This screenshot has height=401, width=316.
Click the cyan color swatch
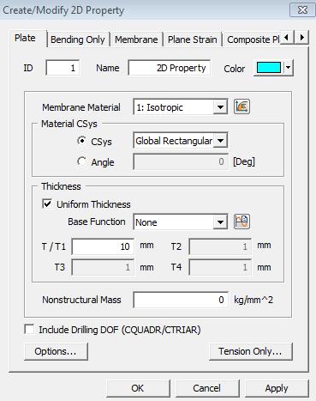pos(269,68)
